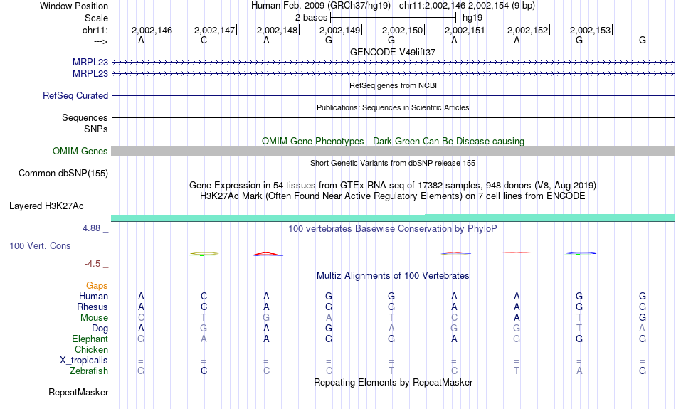This screenshot has height=409, width=676.
Task: Click chr11:2,002,146-2,002,154 position text
Action: pyautogui.click(x=467, y=6)
